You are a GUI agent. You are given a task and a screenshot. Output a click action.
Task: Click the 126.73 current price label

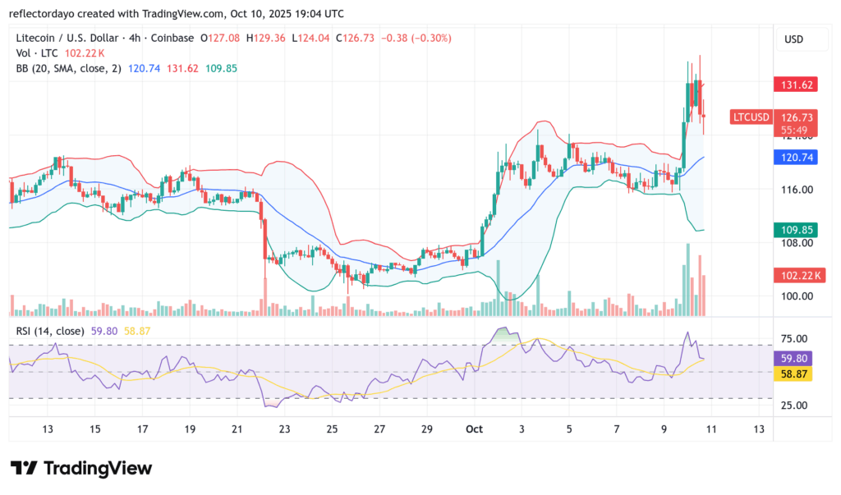[x=796, y=117]
